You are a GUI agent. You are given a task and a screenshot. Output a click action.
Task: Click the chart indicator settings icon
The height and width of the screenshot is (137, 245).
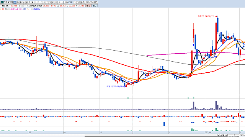tap(75, 2)
